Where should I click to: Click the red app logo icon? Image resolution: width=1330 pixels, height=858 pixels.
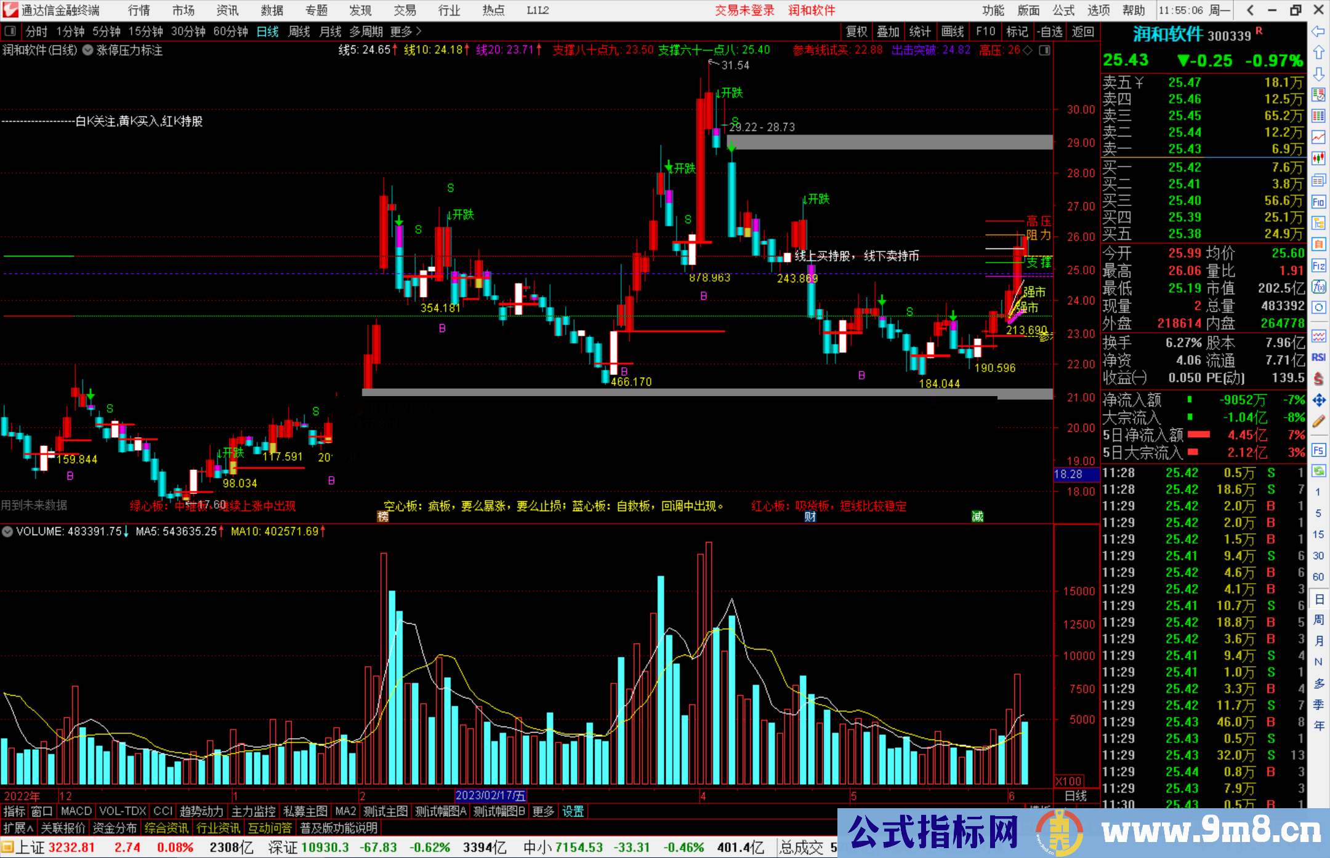[x=10, y=10]
